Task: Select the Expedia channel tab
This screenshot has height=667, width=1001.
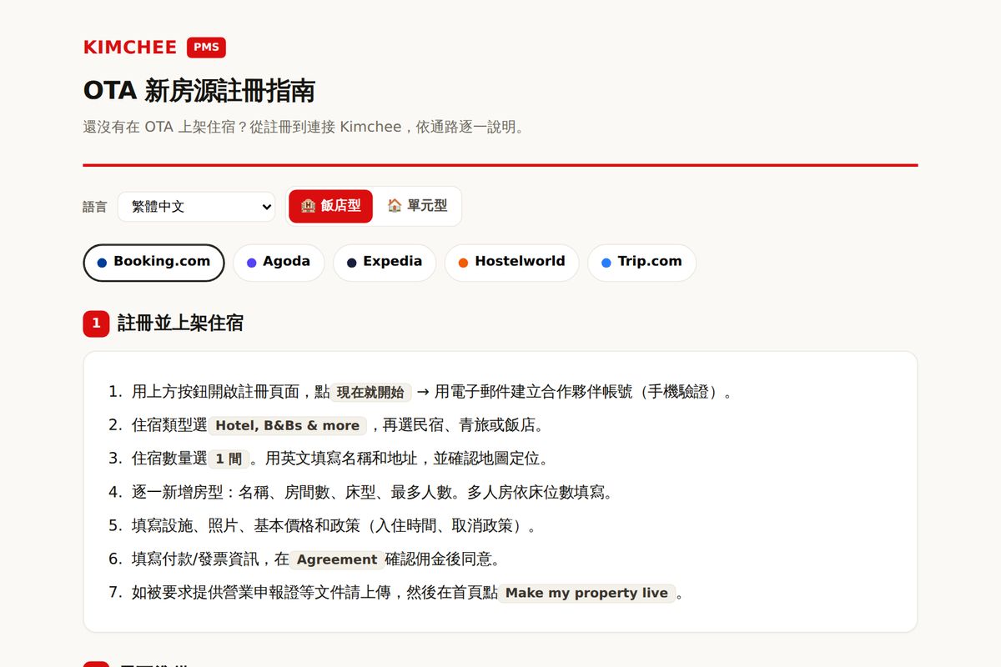Action: click(x=385, y=263)
